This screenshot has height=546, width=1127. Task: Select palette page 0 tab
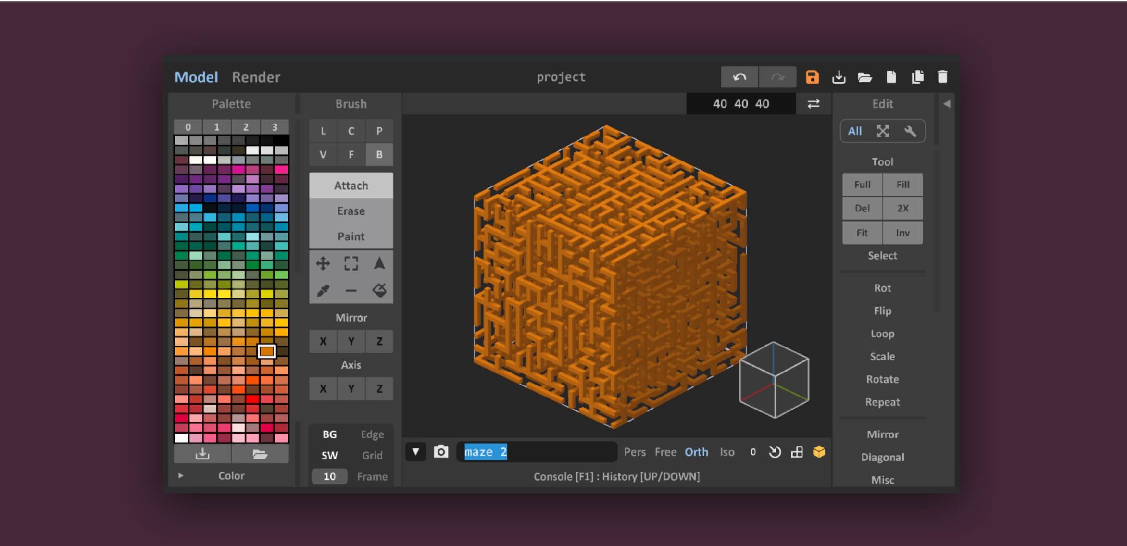pos(188,127)
